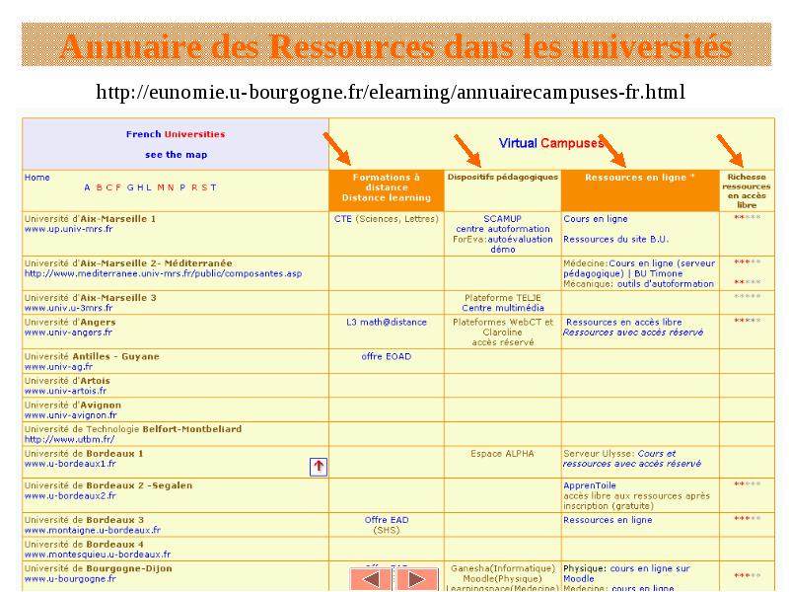Viewport: 789px width, 592px height.
Task: Jump to index letter A
Action: pos(87,187)
